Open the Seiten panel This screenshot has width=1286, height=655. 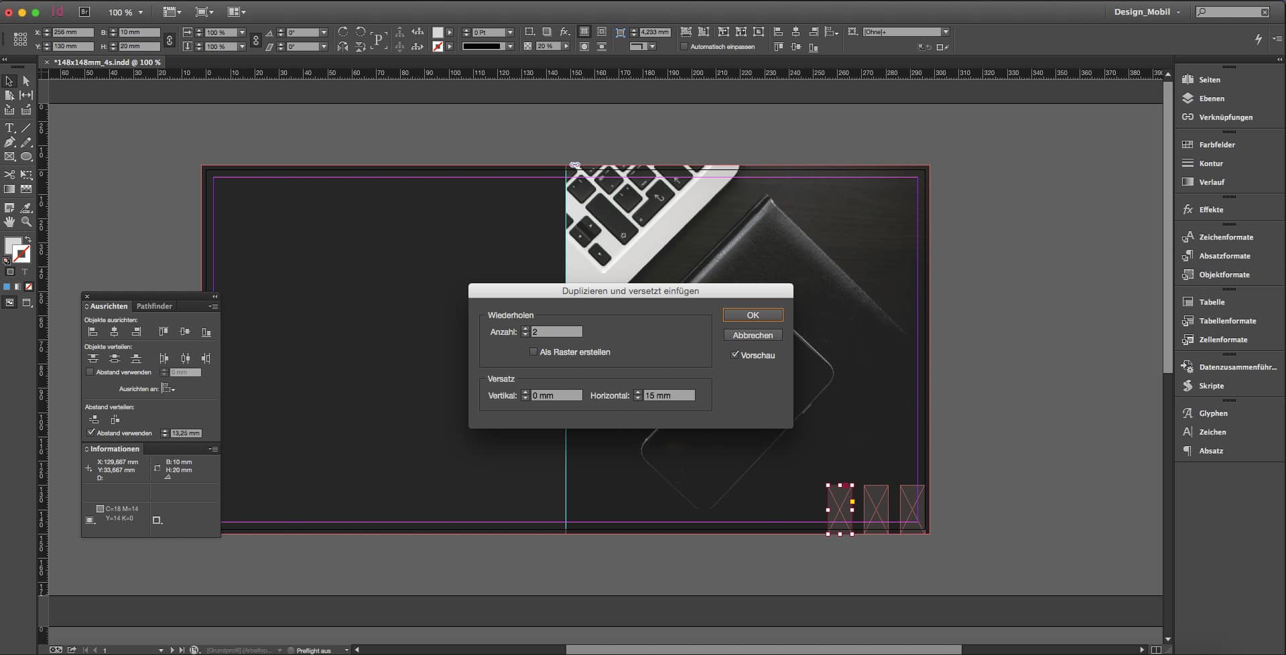coord(1209,80)
